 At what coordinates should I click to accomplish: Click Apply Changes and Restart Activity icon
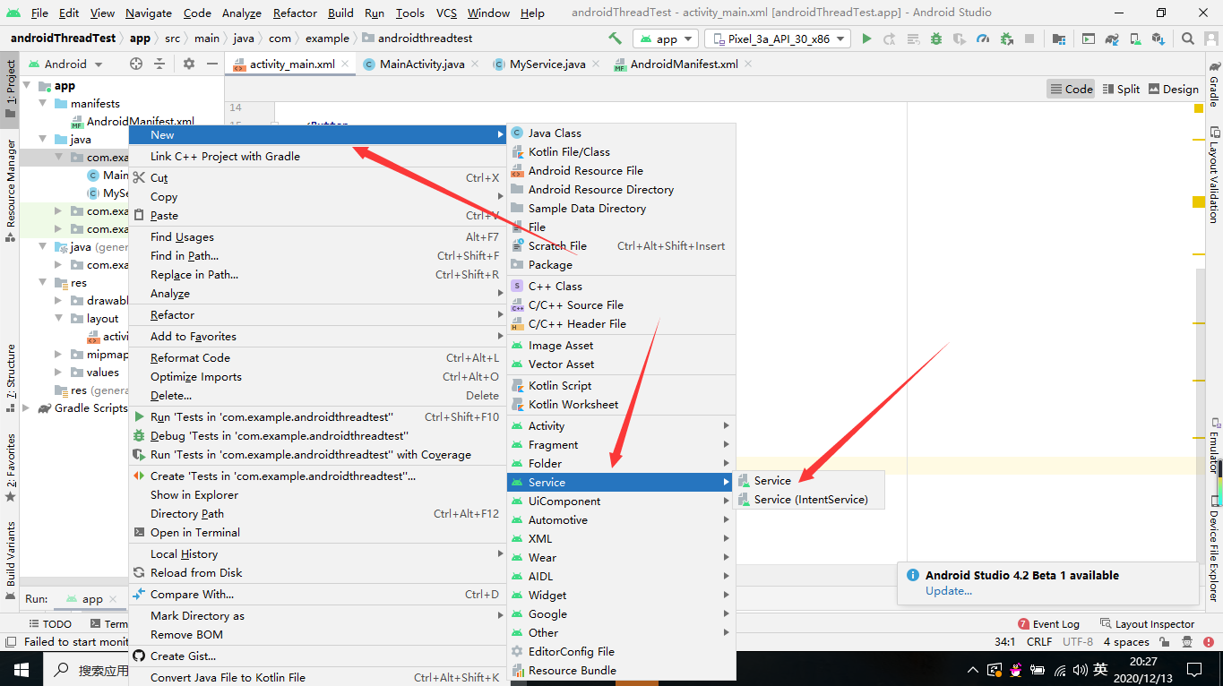click(x=890, y=39)
